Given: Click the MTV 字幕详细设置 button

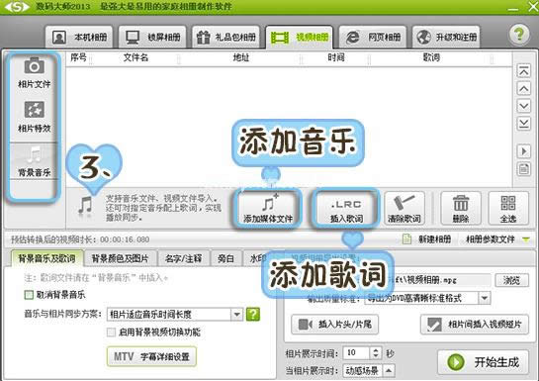Looking at the screenshot, I should (151, 356).
